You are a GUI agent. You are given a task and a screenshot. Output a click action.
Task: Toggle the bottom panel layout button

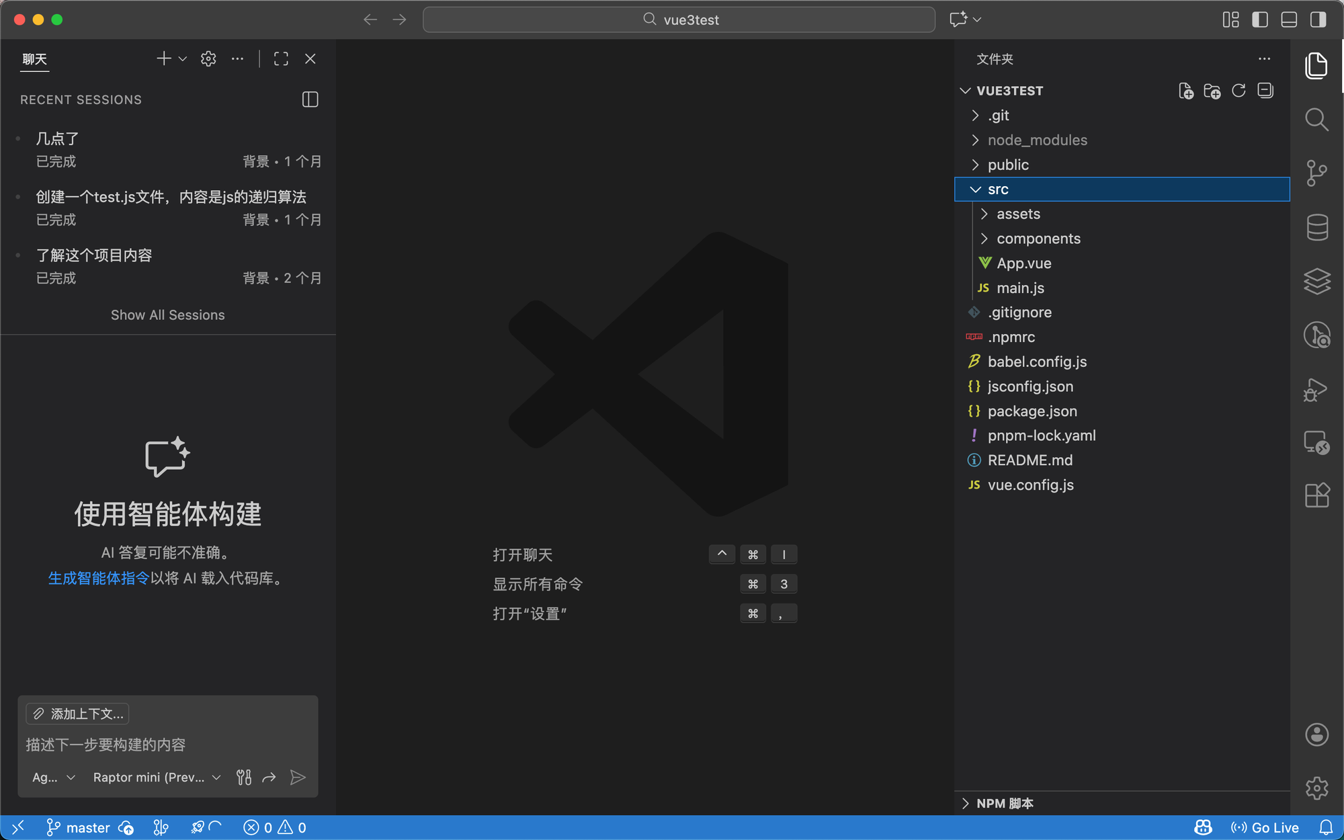tap(1289, 19)
